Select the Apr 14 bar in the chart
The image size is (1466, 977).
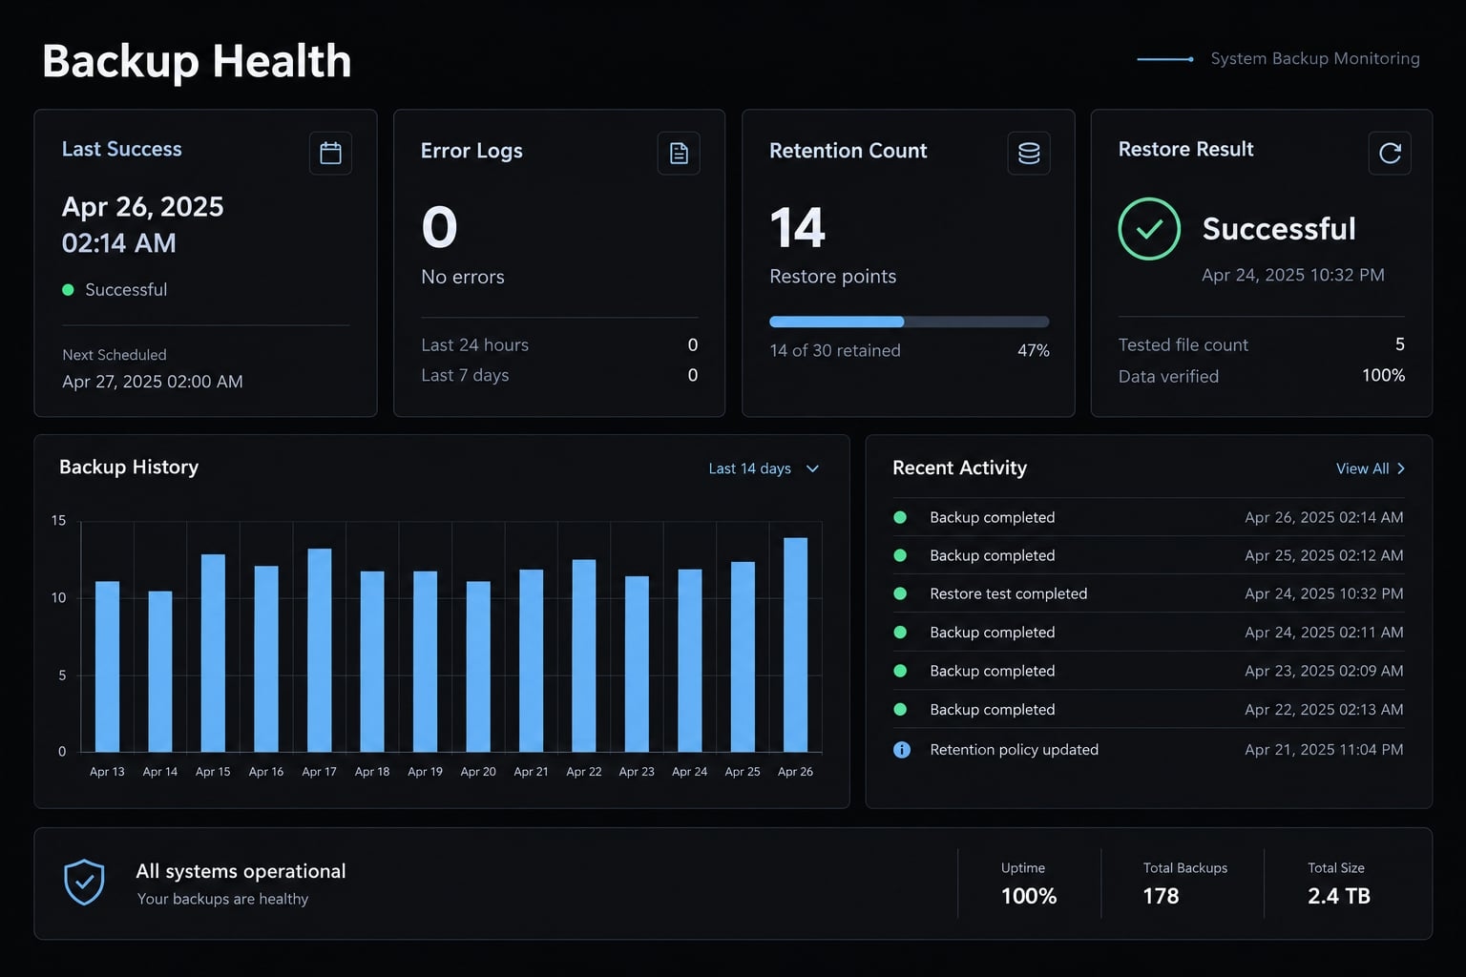coord(160,672)
